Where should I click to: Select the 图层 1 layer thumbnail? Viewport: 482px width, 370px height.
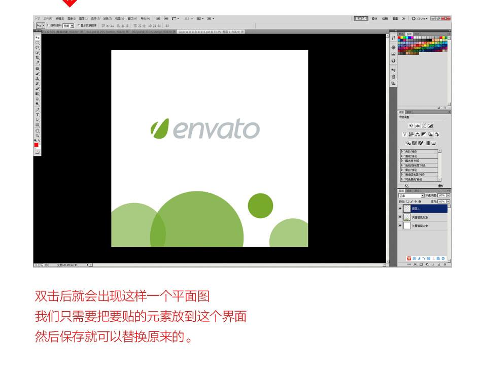tap(407, 209)
